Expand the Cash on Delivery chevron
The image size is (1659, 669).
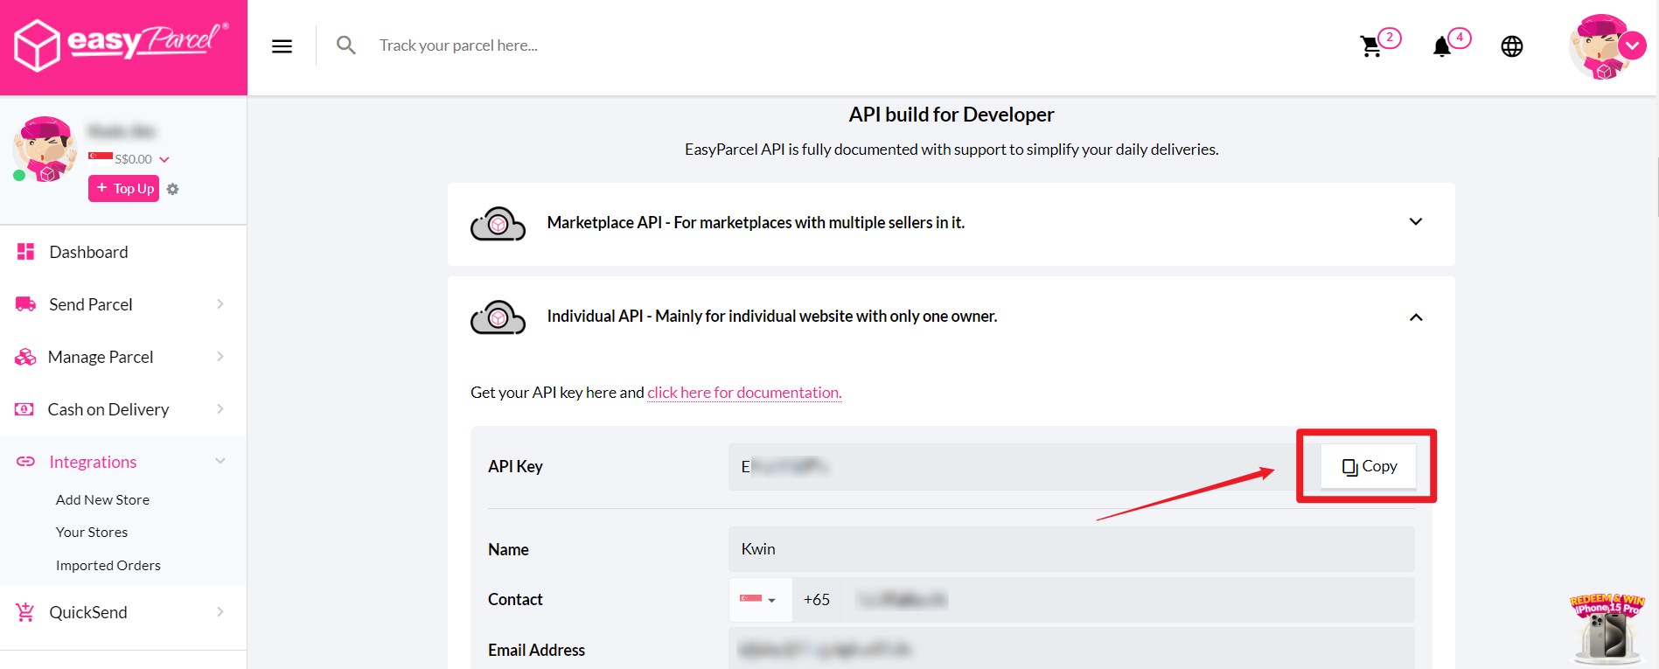coord(220,409)
